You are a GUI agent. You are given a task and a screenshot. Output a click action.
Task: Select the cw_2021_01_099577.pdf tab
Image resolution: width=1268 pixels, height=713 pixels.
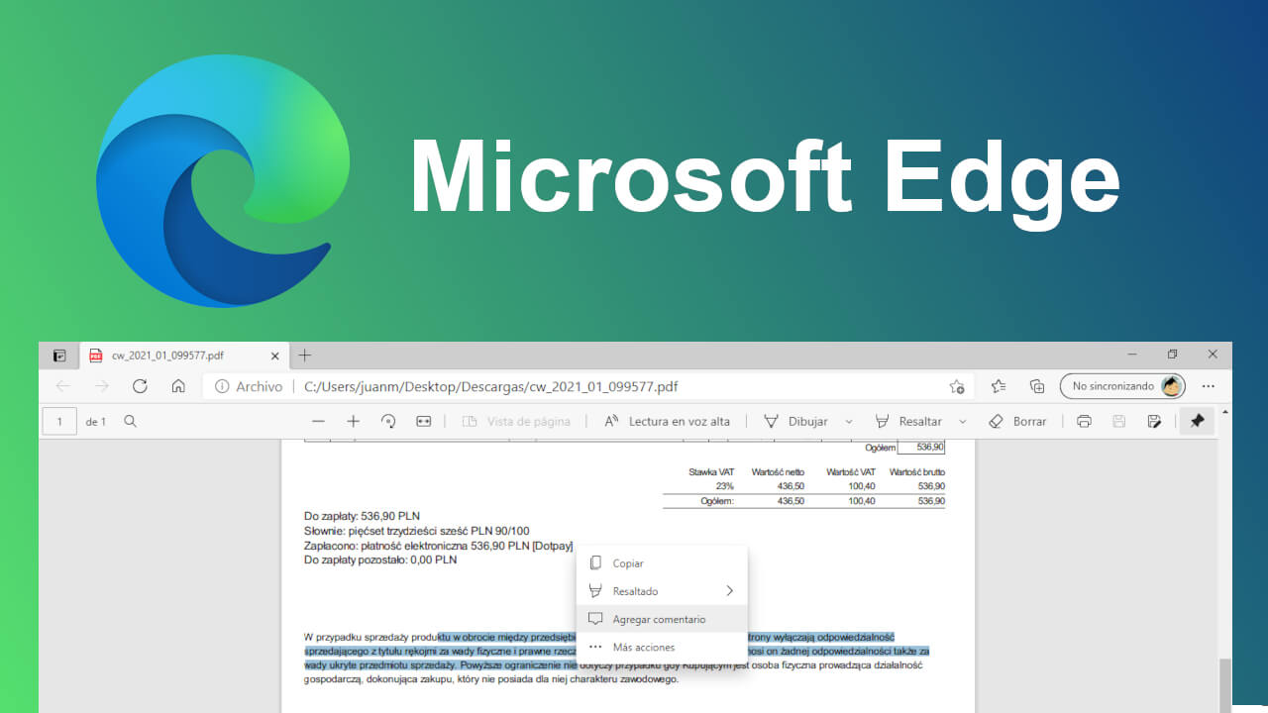(183, 356)
